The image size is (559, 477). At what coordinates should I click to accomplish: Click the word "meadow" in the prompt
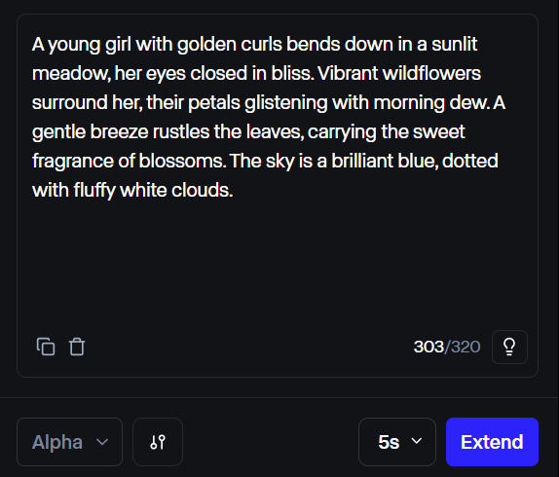(x=69, y=73)
